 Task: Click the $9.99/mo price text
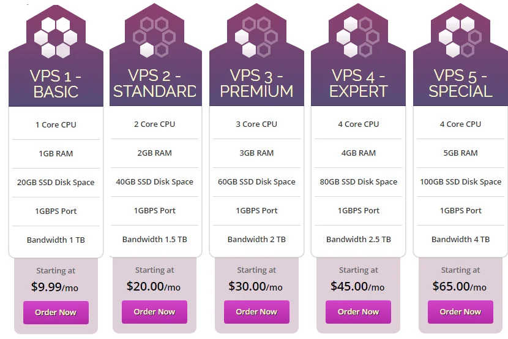pyautogui.click(x=54, y=287)
